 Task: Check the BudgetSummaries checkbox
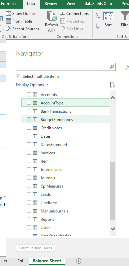pyautogui.click(x=29, y=120)
